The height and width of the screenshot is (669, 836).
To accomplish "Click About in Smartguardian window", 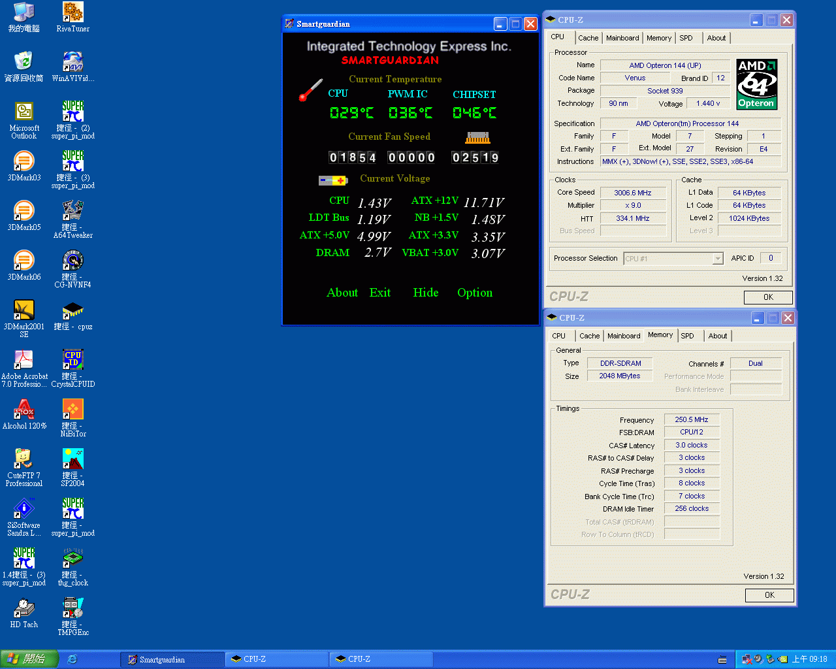I will tap(342, 293).
